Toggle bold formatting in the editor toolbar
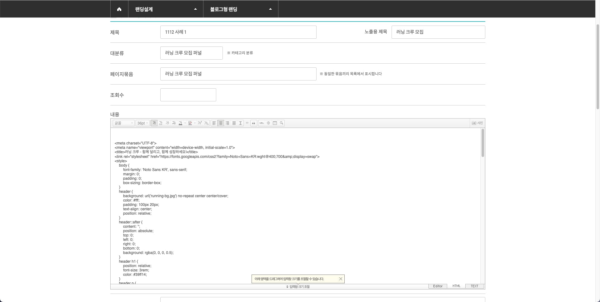The width and height of the screenshot is (600, 302). click(154, 123)
